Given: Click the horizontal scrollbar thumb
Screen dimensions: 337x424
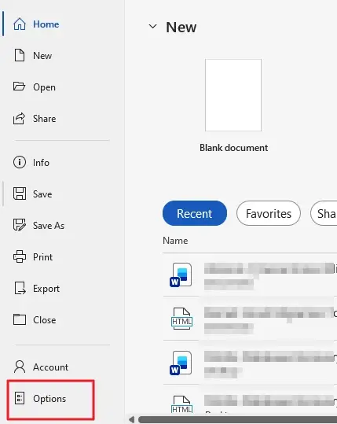Looking at the screenshot, I should click(237, 420).
